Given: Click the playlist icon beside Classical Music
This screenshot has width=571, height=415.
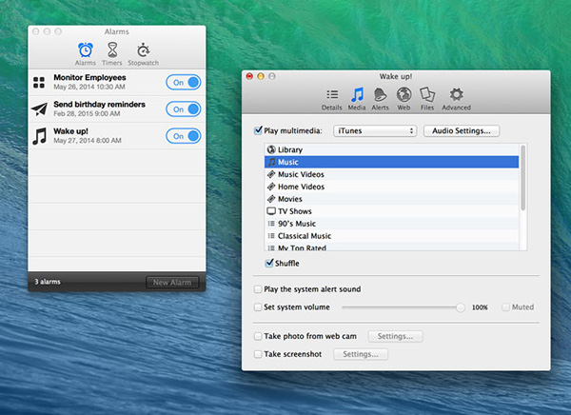Looking at the screenshot, I should [271, 236].
